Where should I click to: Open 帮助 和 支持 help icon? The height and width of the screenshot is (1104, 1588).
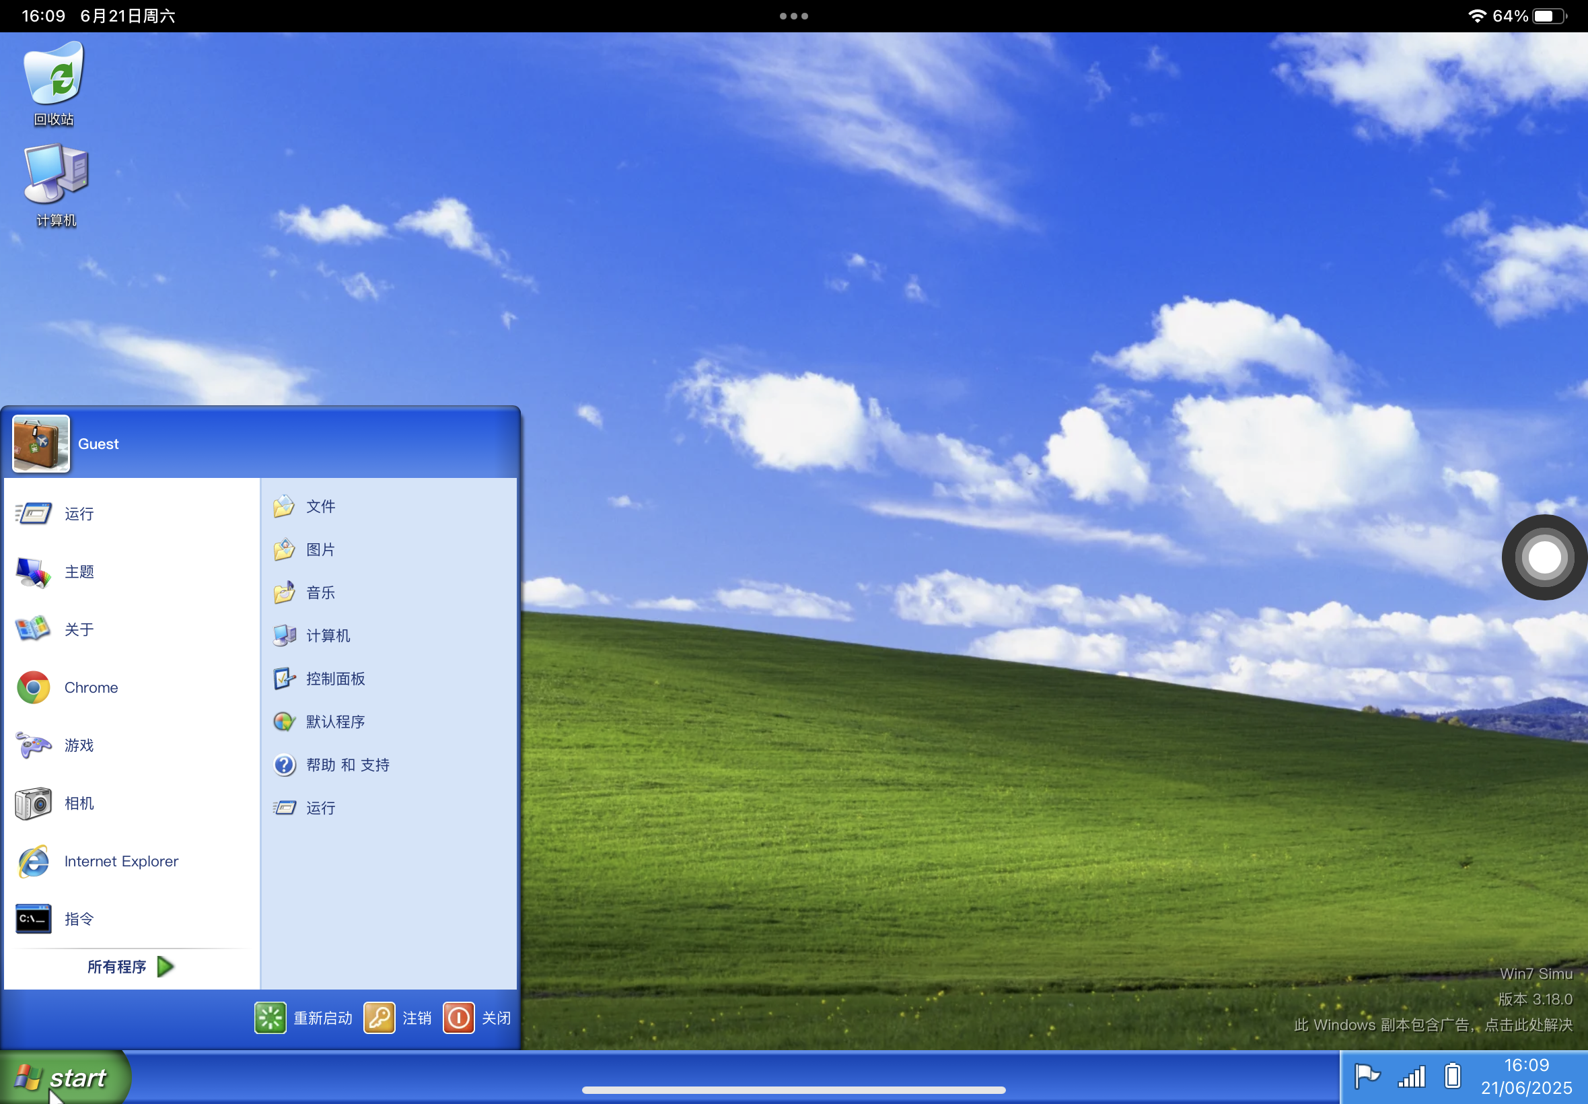click(284, 764)
